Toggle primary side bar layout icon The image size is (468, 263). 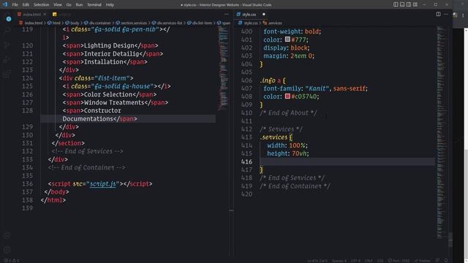[x=396, y=4]
